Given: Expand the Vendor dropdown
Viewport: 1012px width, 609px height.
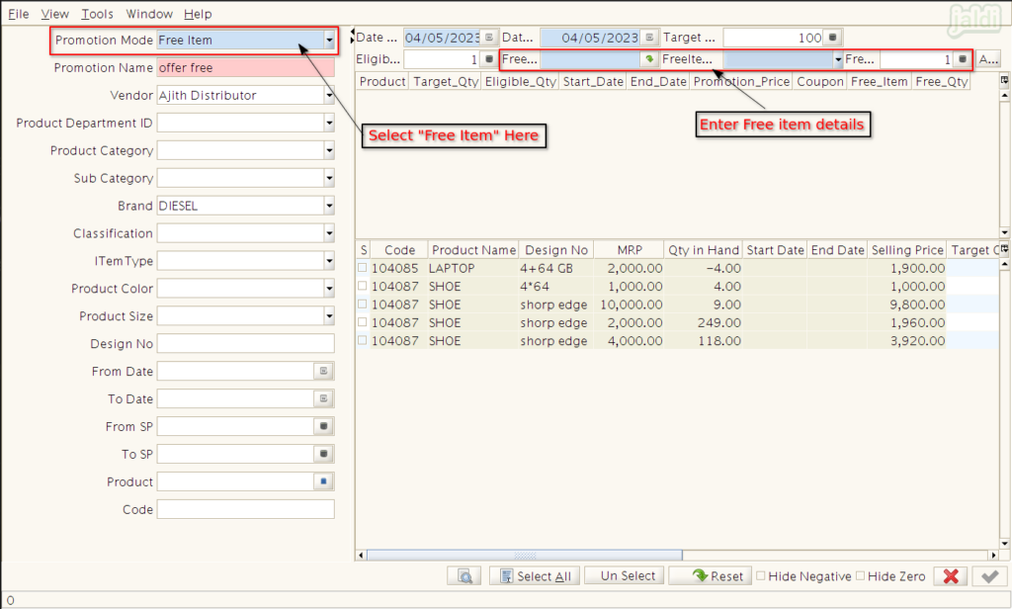Looking at the screenshot, I should [x=329, y=96].
